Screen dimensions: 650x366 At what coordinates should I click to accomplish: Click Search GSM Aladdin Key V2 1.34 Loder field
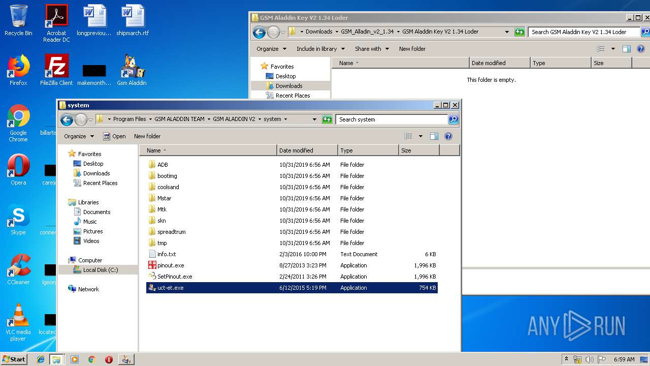click(584, 32)
